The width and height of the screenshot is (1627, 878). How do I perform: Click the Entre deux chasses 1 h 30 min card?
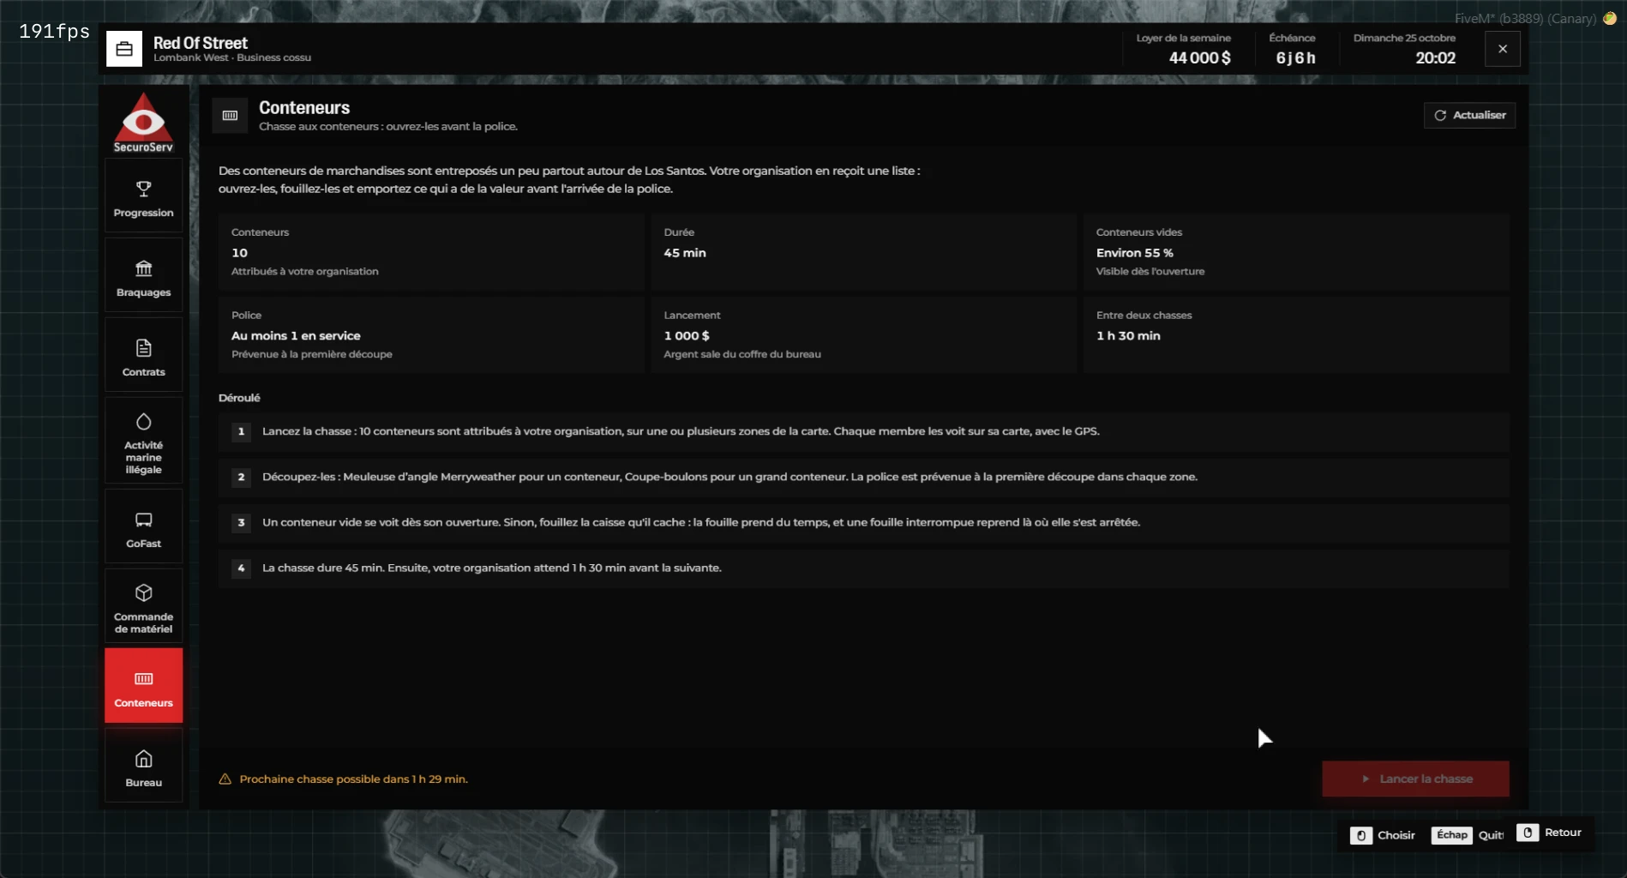pyautogui.click(x=1296, y=334)
